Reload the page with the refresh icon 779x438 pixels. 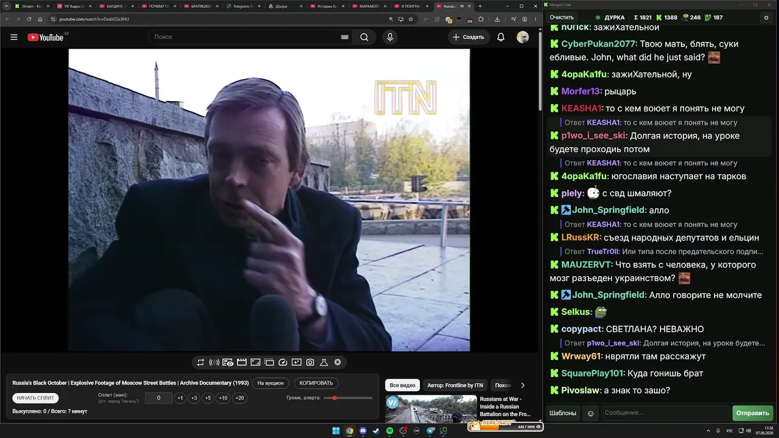(29, 19)
